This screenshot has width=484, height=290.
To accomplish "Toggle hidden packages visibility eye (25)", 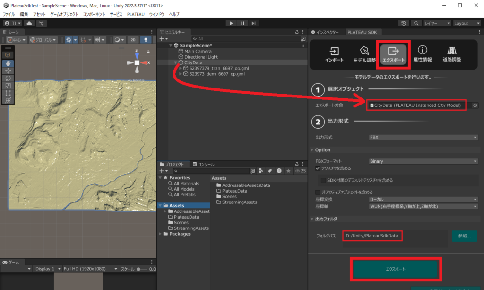I will tap(300, 171).
